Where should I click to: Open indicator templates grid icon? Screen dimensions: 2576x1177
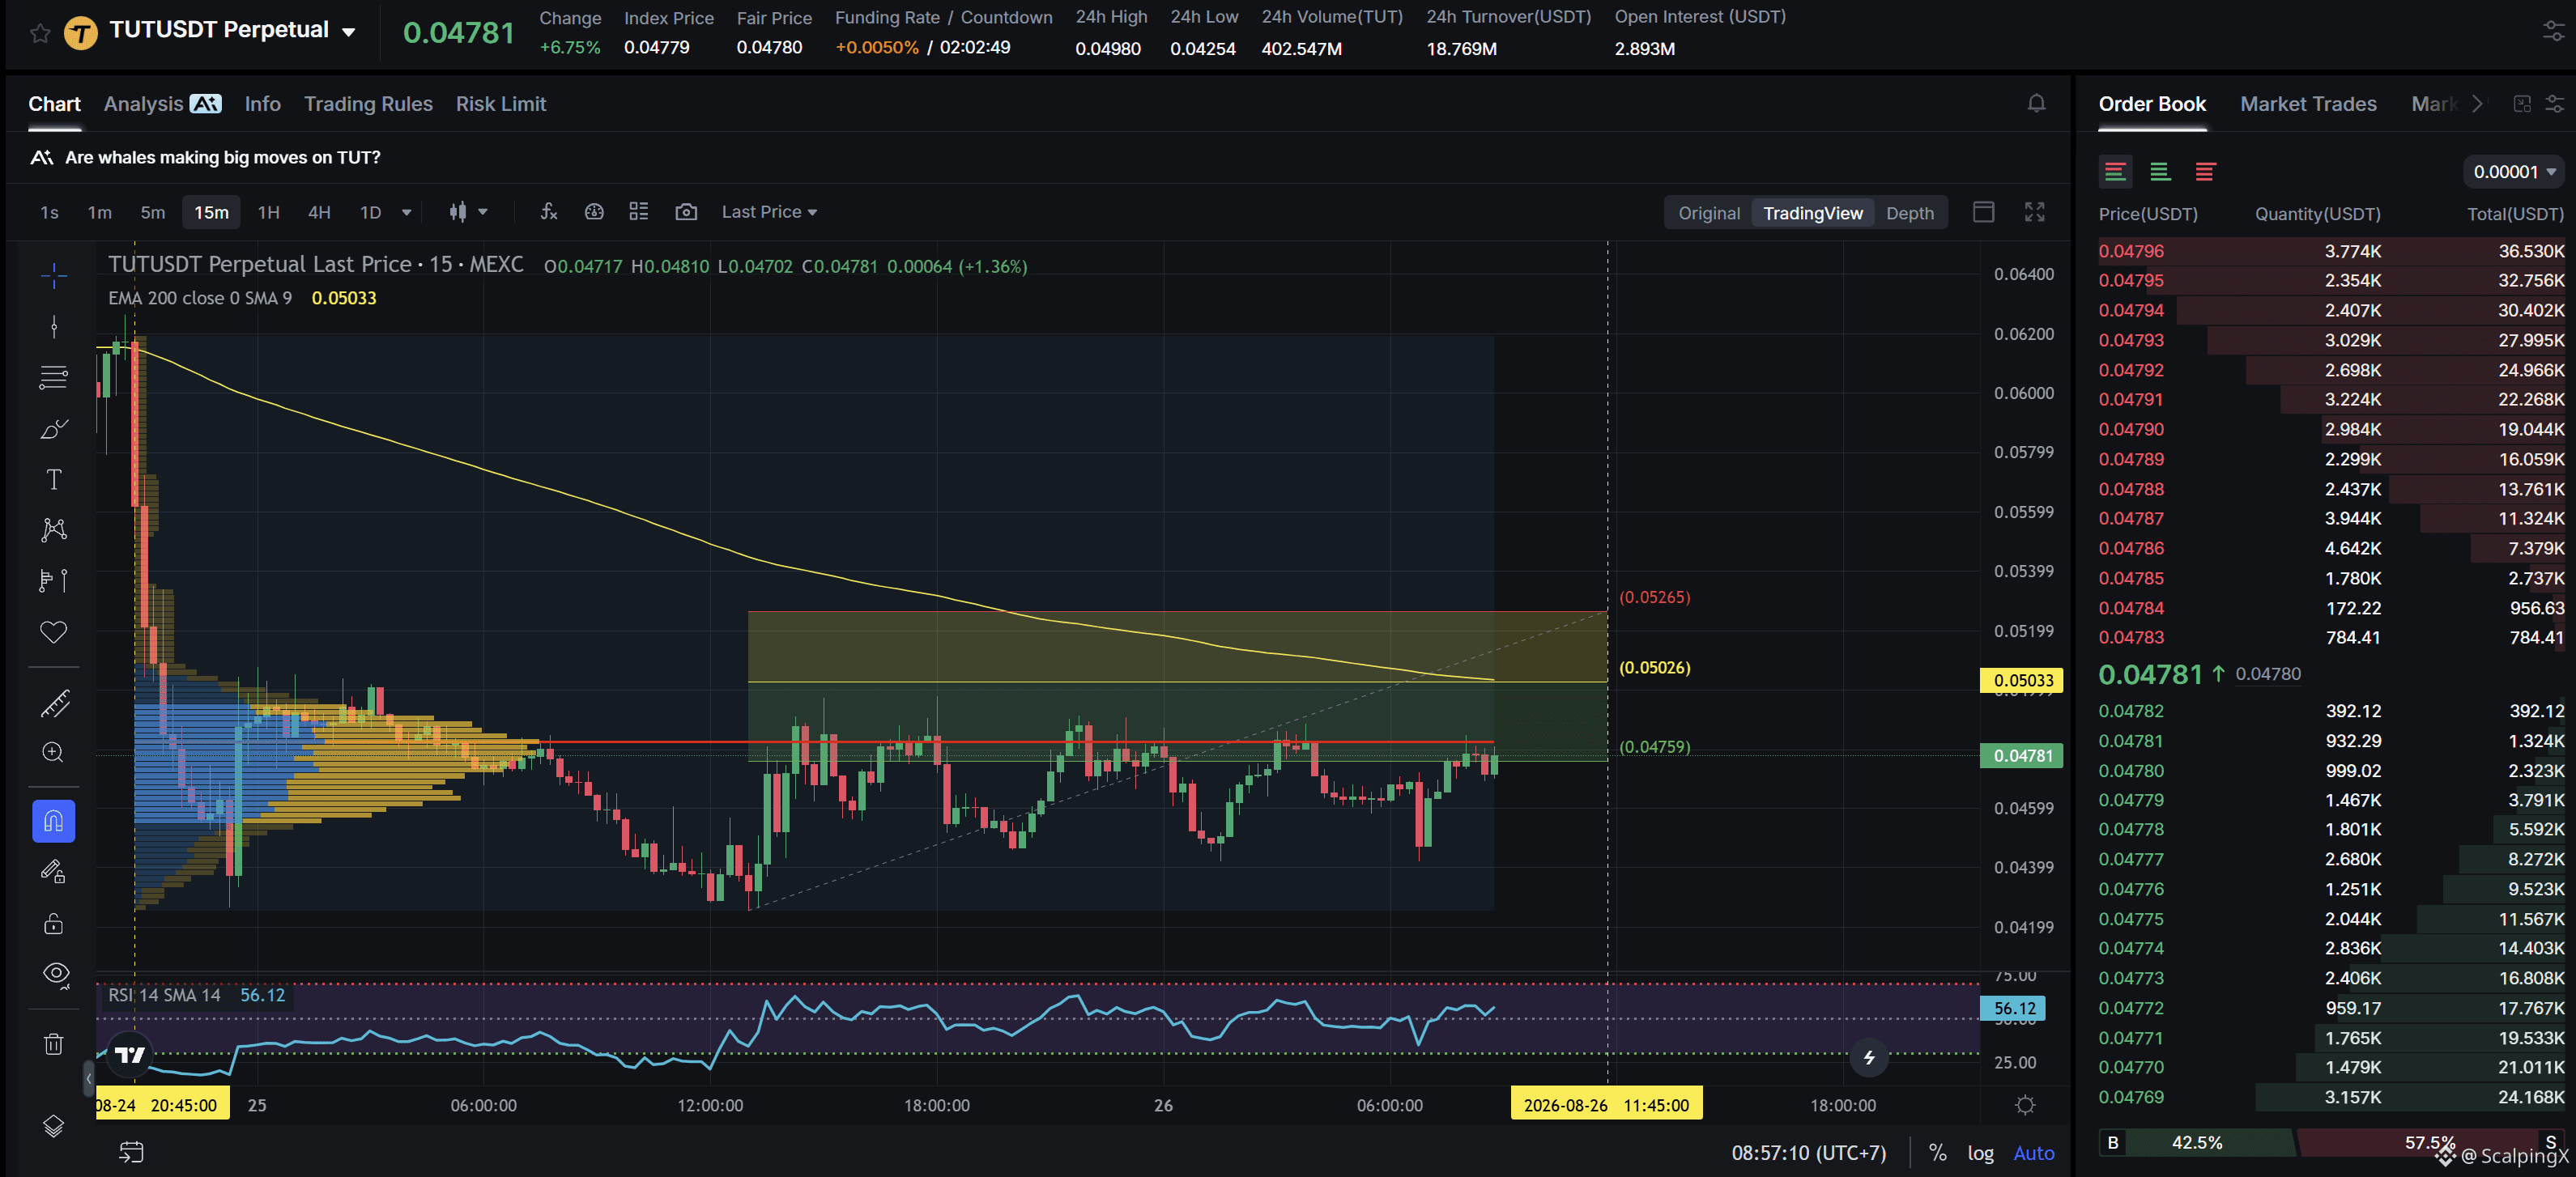pos(639,211)
